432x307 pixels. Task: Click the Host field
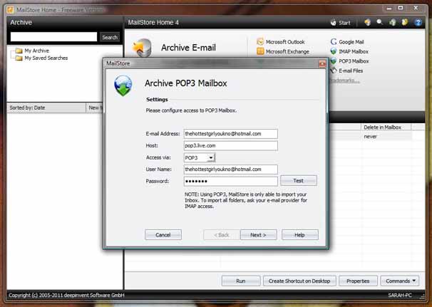[x=231, y=145]
